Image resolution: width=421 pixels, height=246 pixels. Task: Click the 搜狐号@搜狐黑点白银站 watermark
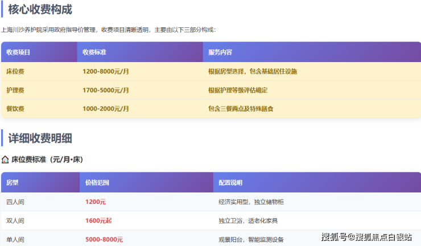[x=366, y=236]
